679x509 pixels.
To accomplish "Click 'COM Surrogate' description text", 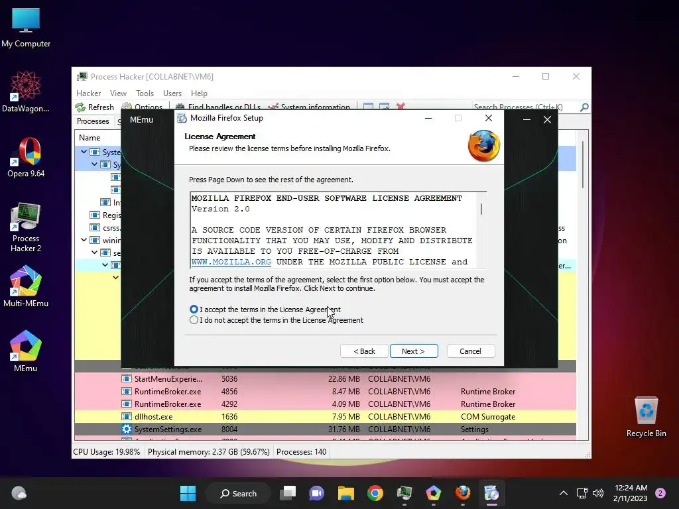I will point(488,417).
